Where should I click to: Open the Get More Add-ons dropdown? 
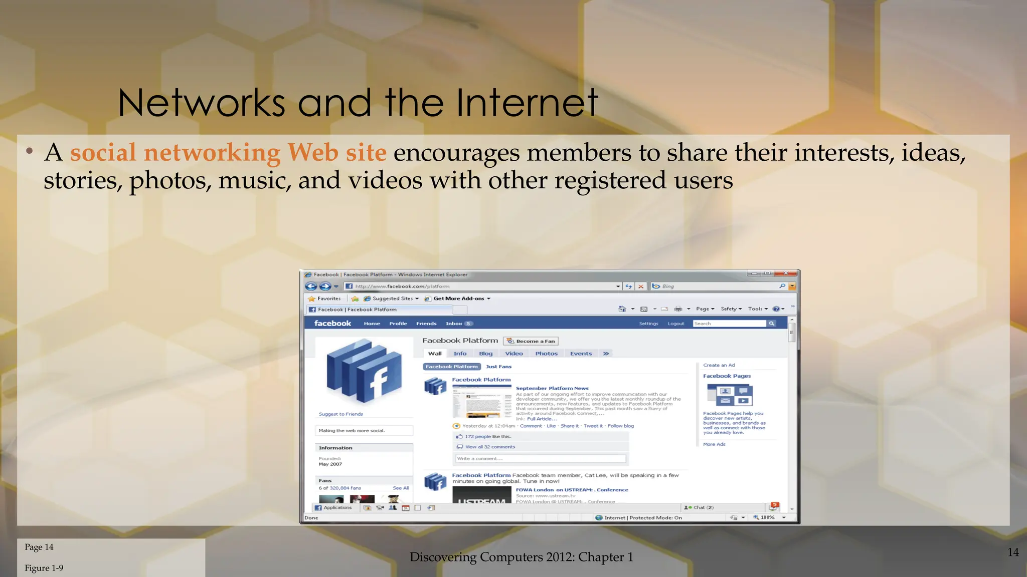pyautogui.click(x=457, y=299)
